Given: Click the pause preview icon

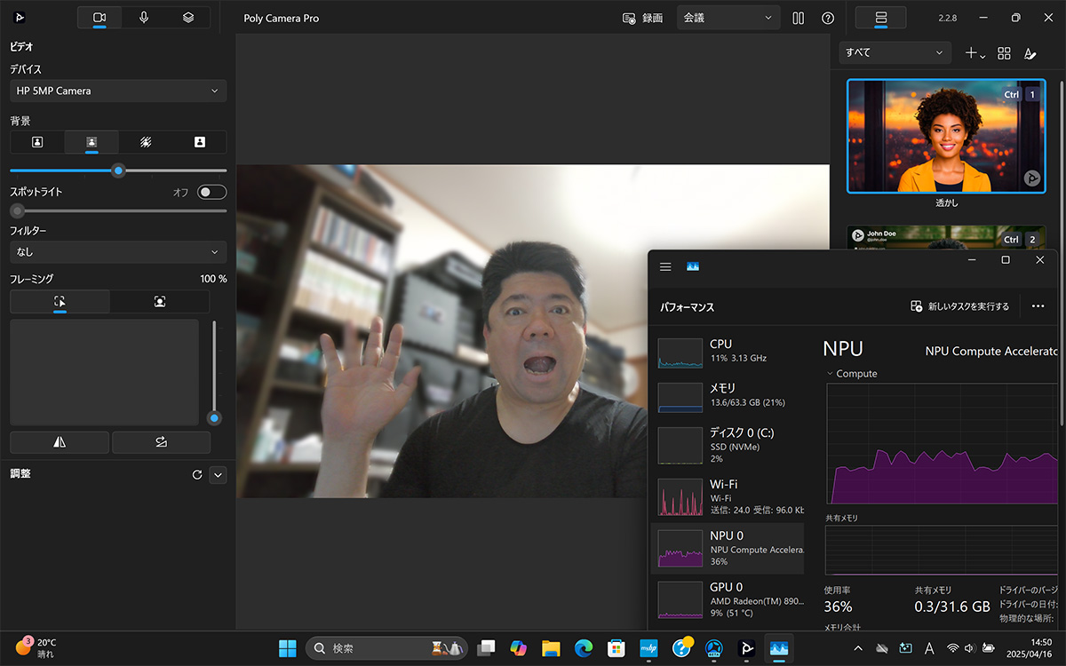Looking at the screenshot, I should pyautogui.click(x=799, y=18).
